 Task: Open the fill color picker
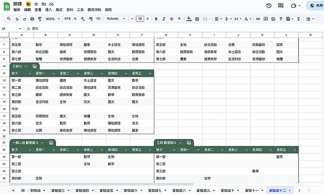[x=189, y=19]
